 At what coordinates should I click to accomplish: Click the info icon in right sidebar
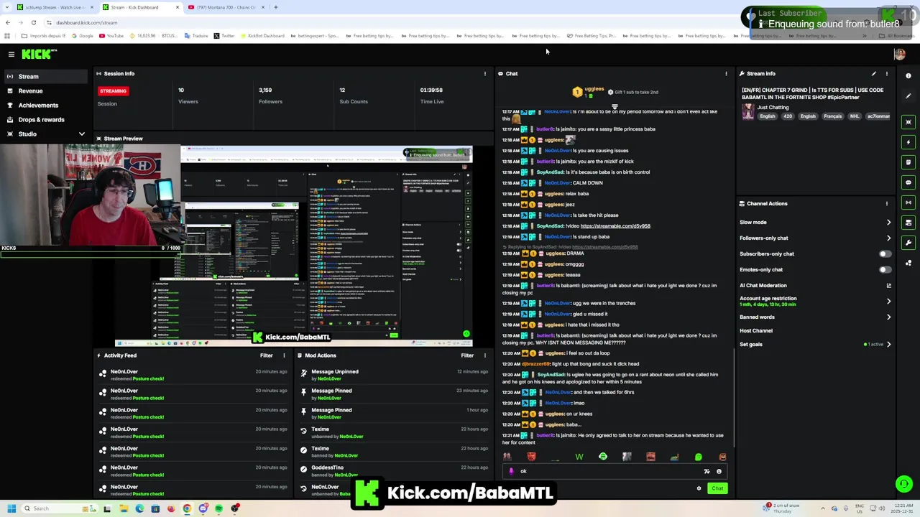[908, 75]
